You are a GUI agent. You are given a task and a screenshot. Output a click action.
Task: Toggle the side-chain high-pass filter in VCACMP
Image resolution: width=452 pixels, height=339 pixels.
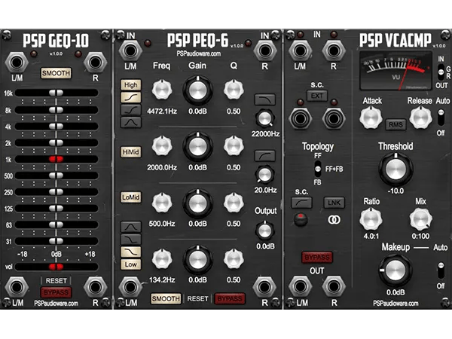coord(301,203)
